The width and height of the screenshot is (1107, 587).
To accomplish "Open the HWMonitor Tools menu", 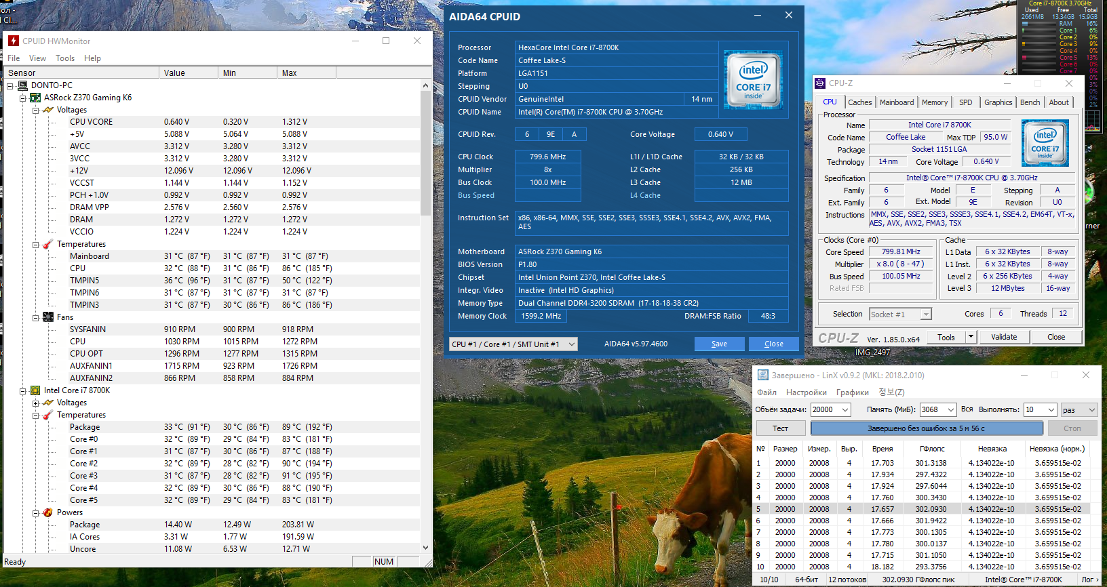I will point(65,58).
